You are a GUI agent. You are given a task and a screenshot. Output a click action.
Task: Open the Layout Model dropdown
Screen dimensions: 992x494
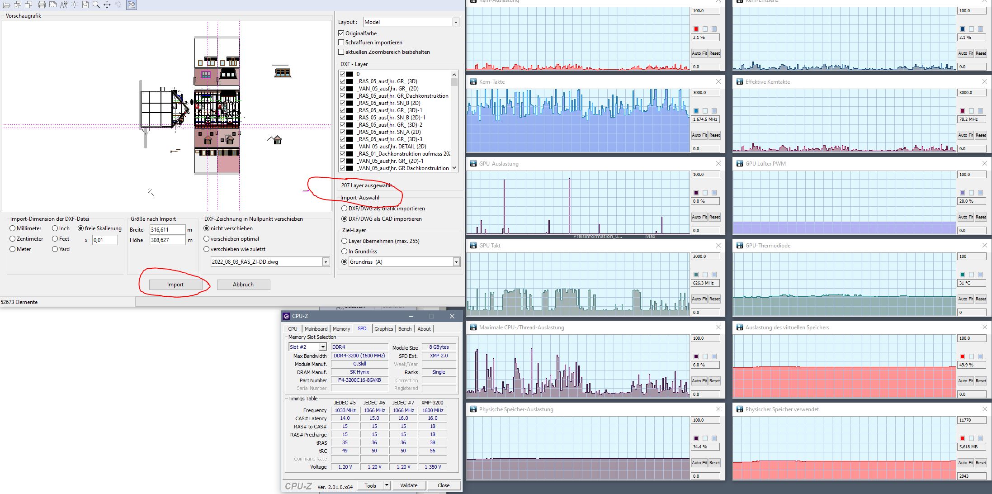456,22
